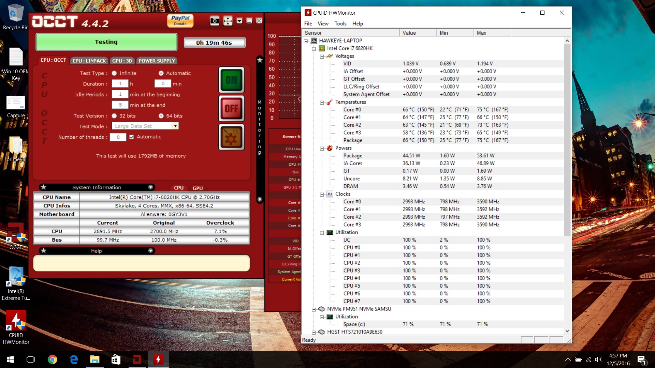Click the CPU Utilization chip icon

point(330,232)
